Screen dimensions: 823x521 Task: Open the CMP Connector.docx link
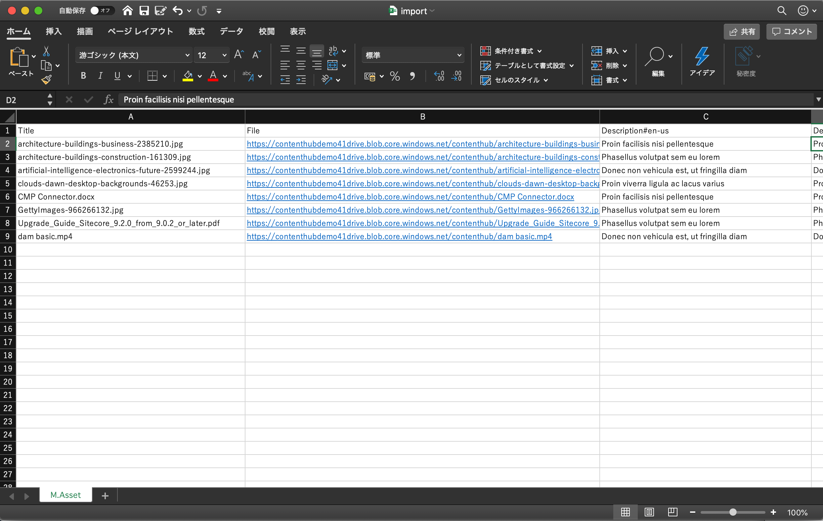pyautogui.click(x=410, y=197)
